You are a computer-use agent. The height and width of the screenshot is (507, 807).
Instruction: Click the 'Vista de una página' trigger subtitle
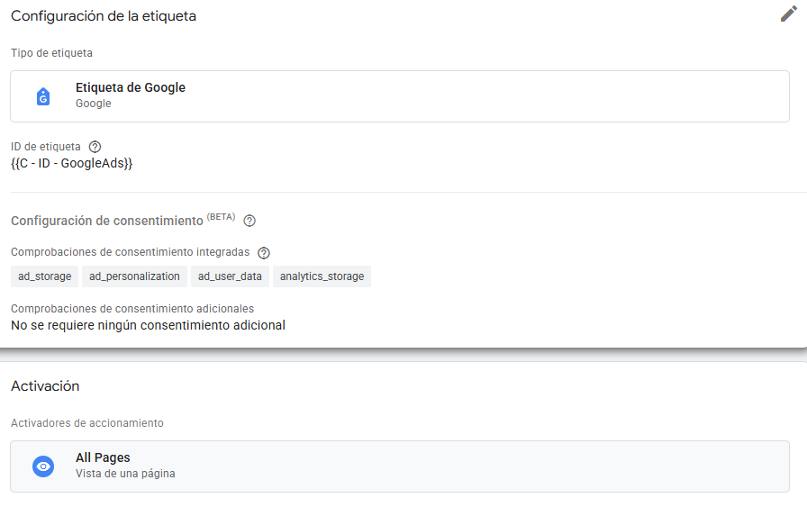[125, 474]
